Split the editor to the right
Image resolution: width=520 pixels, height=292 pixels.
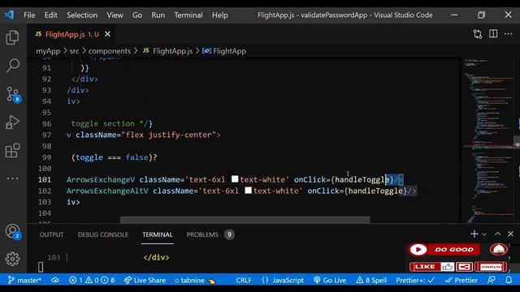coord(493,34)
